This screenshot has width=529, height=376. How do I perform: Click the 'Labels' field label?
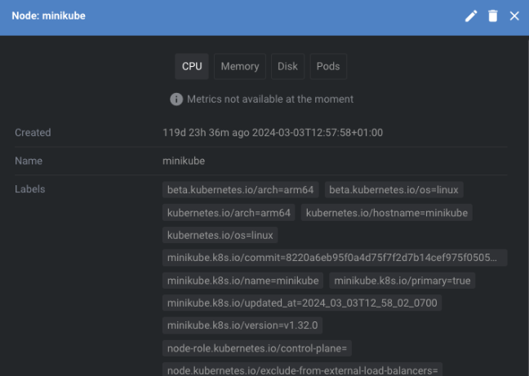click(30, 189)
